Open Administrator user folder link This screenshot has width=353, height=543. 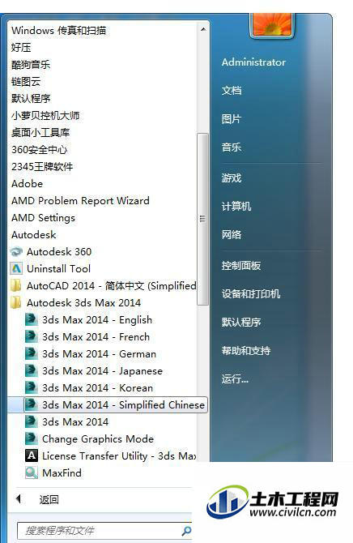(x=253, y=62)
